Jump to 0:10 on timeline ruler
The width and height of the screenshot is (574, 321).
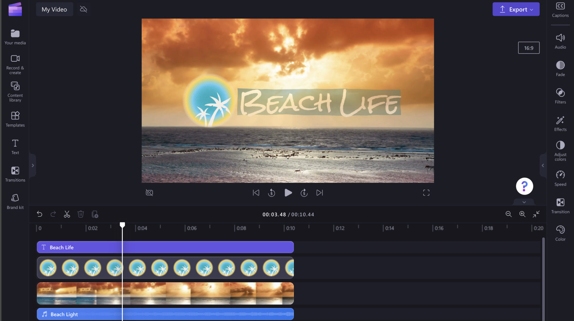tap(290, 228)
